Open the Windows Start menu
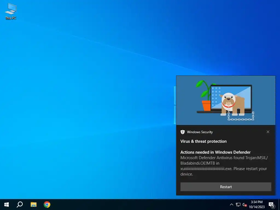280x210 pixels. [7, 205]
